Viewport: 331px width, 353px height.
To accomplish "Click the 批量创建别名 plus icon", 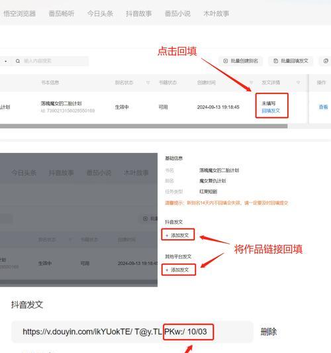I will pos(226,61).
